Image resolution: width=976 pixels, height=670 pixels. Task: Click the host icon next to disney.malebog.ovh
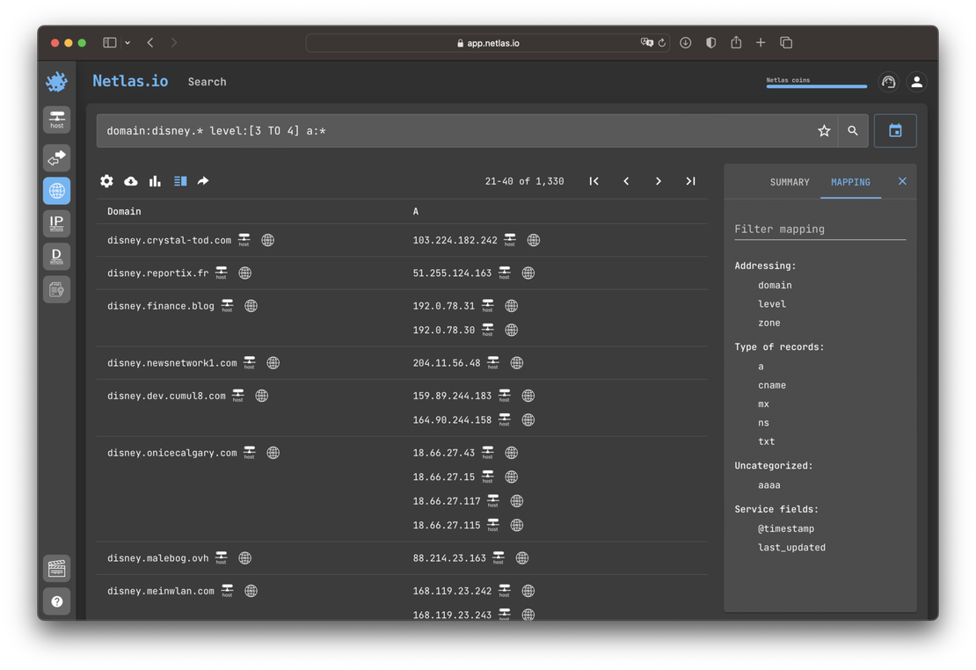click(x=222, y=558)
